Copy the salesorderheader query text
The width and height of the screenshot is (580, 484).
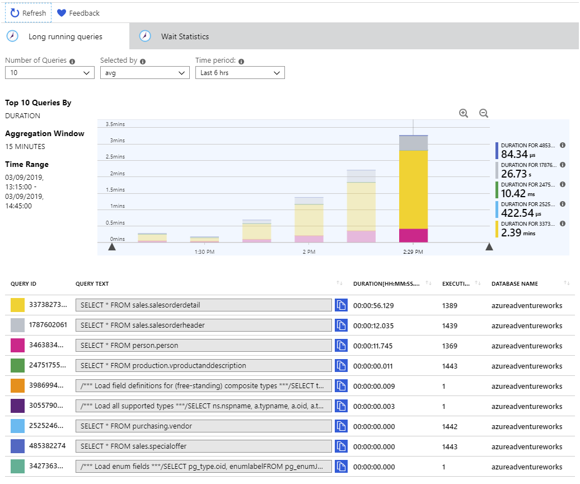(x=341, y=325)
